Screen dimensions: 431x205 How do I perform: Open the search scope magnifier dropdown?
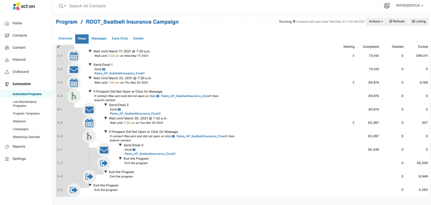click(62, 6)
